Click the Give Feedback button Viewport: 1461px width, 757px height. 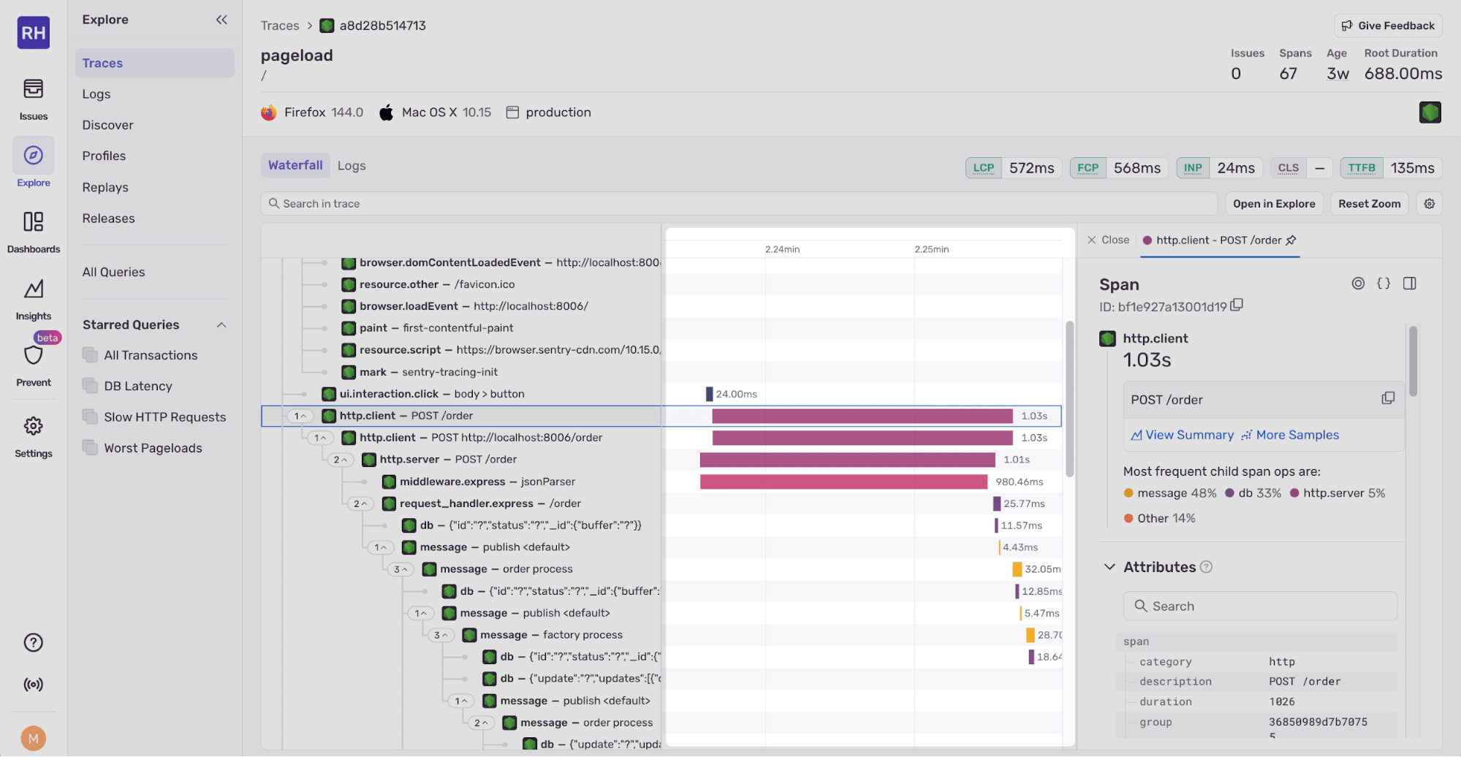click(1387, 25)
